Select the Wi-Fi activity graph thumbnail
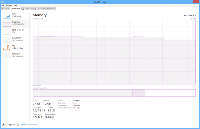200x129 pixels. click(7, 47)
